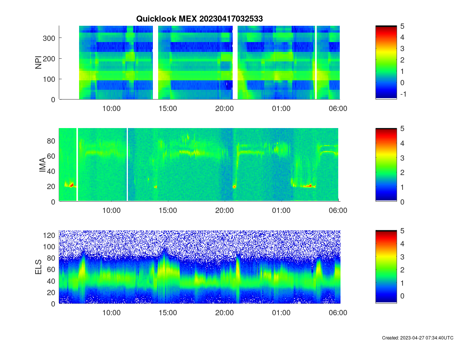Click the ELS panel's colorbar
Screen dimensions: 454x341
pyautogui.click(x=386, y=267)
